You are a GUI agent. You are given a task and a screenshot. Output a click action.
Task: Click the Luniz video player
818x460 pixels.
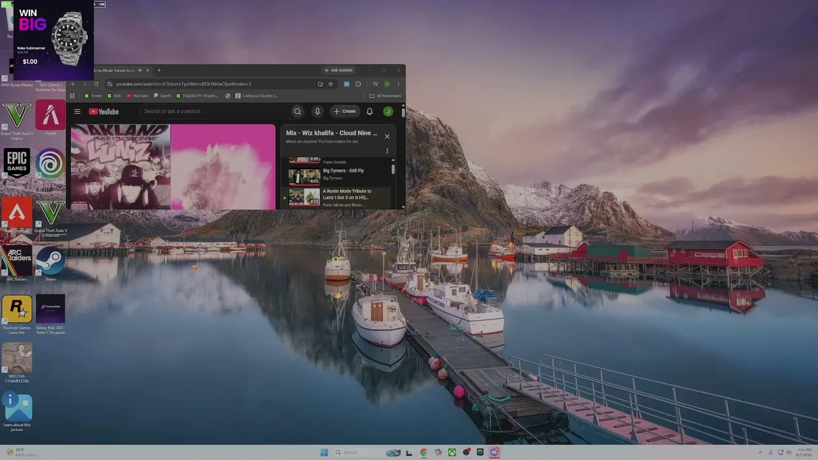(173, 167)
